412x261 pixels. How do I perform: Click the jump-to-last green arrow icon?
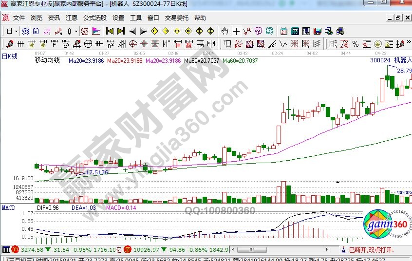point(120,31)
